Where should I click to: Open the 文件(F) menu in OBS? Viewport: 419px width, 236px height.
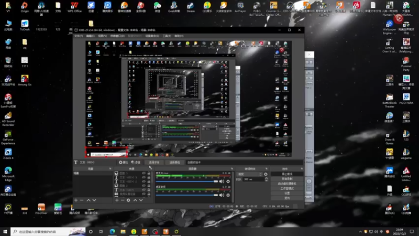click(78, 36)
